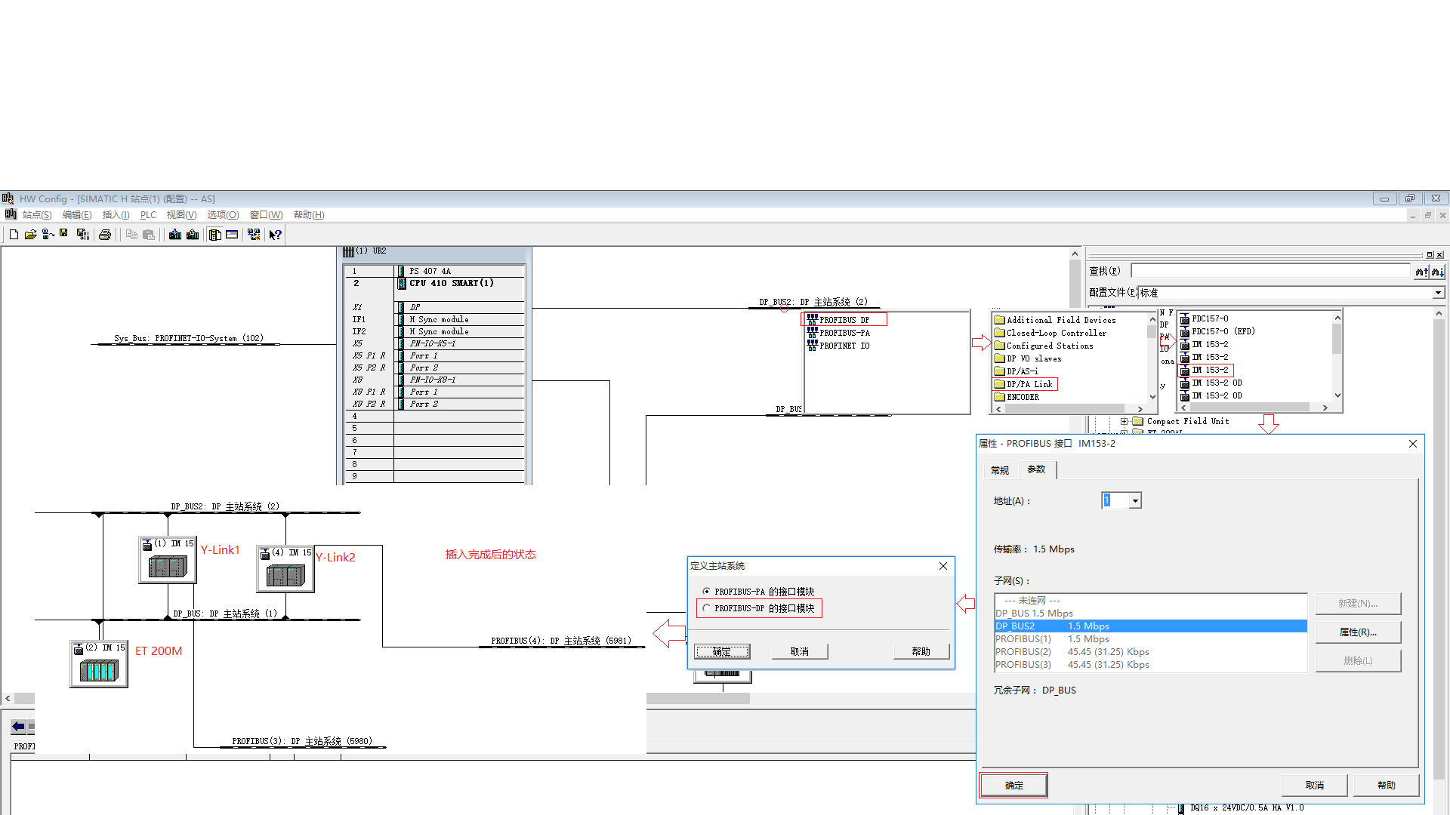This screenshot has height=815, width=1450.
Task: Click the Configure Network icon
Action: pyautogui.click(x=254, y=235)
